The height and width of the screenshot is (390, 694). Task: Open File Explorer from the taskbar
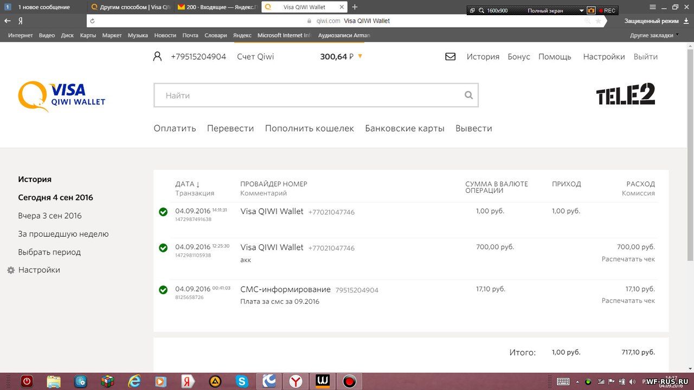(54, 381)
